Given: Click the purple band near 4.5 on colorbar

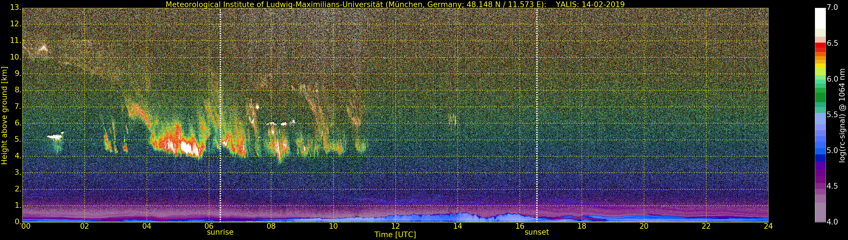Looking at the screenshot, I should [820, 186].
